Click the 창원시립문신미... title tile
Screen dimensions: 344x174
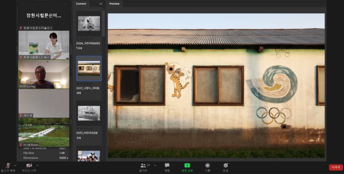44,15
